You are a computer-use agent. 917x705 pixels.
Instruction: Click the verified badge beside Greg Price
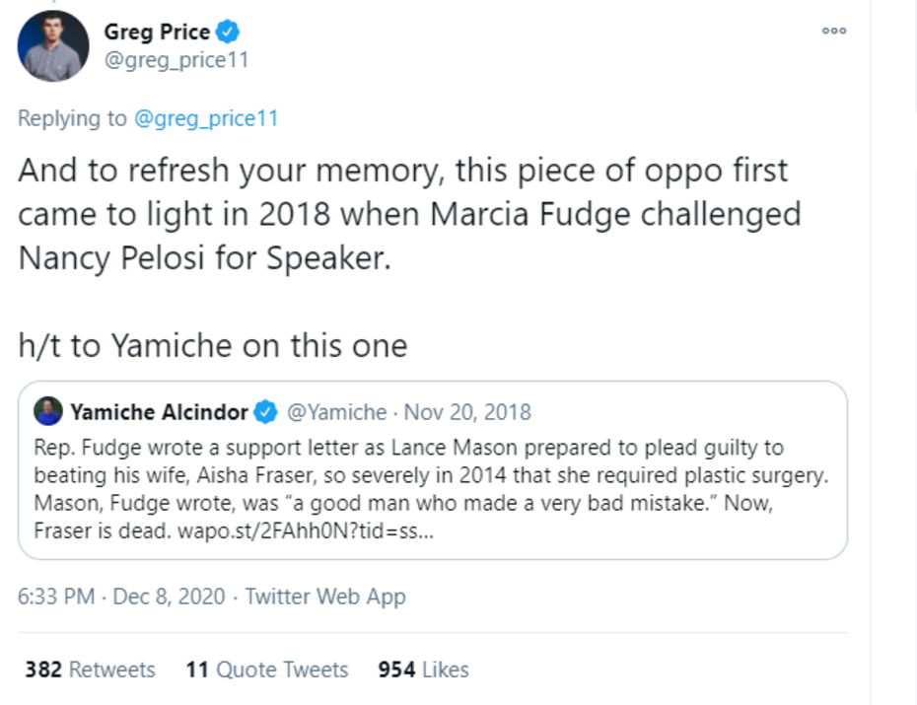(229, 33)
